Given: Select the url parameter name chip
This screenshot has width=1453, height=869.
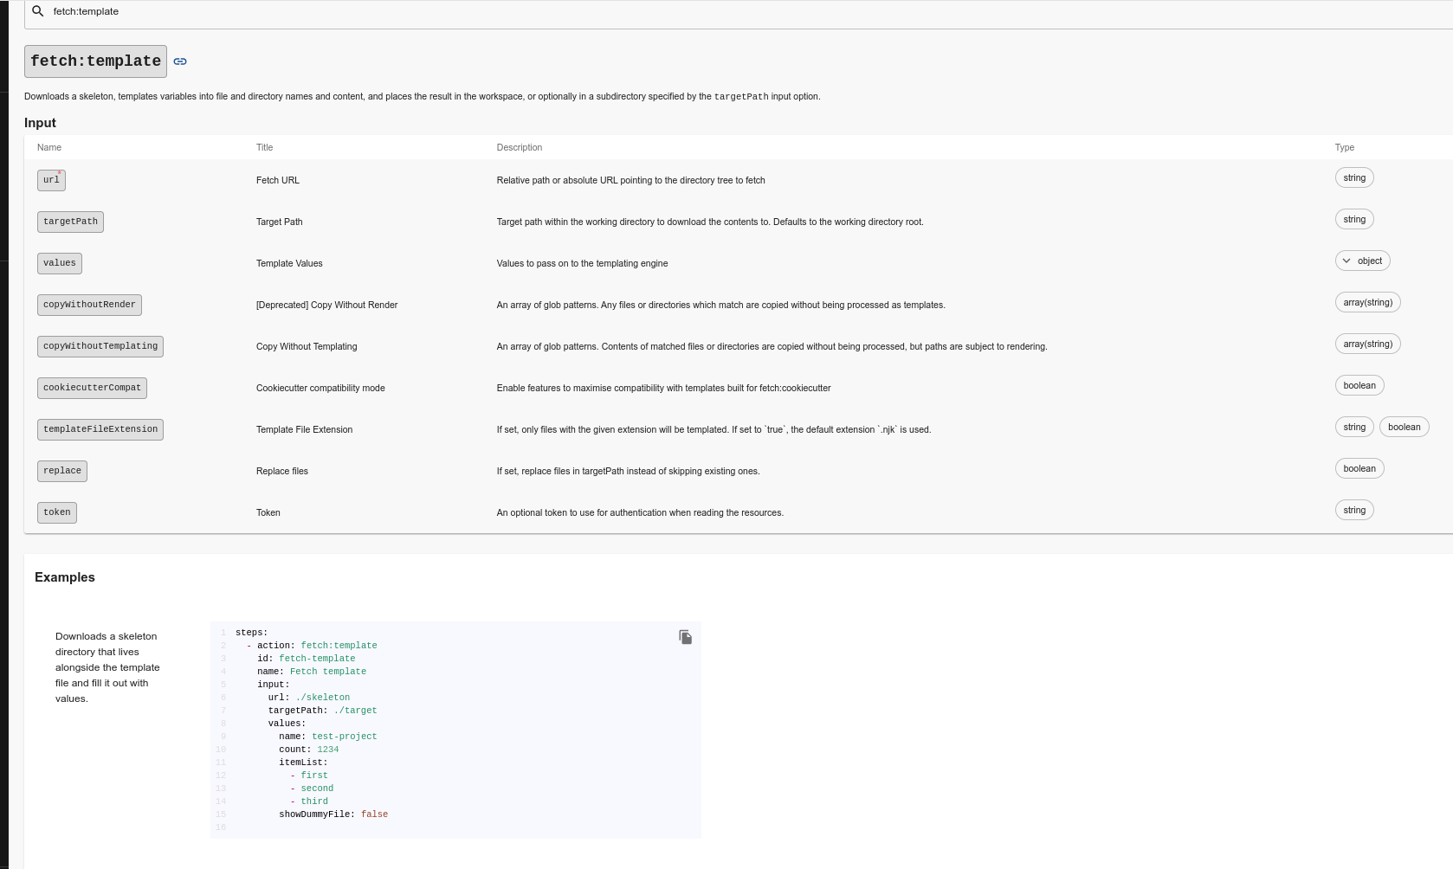Looking at the screenshot, I should [51, 180].
